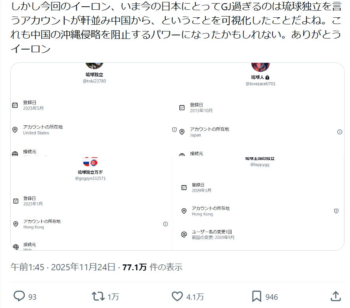This screenshot has width=350, height=308.
Task: Click the reply speech bubble icon
Action: [x=19, y=296]
